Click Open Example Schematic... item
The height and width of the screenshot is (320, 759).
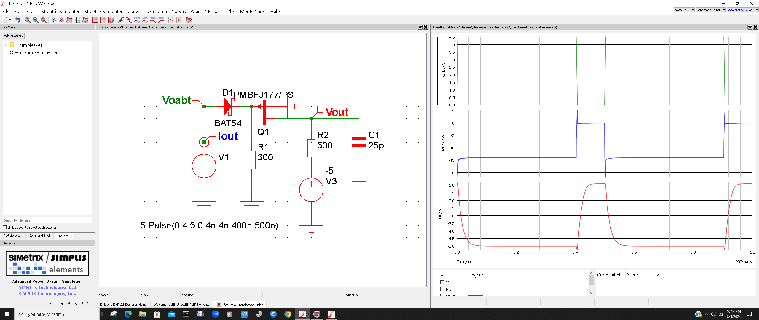(x=37, y=52)
